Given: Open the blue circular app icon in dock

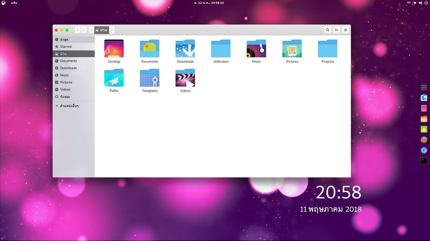Looking at the screenshot, I should [424, 150].
